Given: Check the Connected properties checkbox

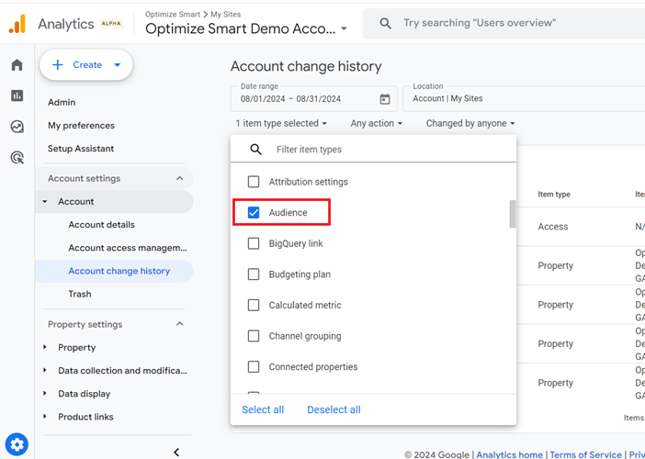Looking at the screenshot, I should click(x=254, y=366).
